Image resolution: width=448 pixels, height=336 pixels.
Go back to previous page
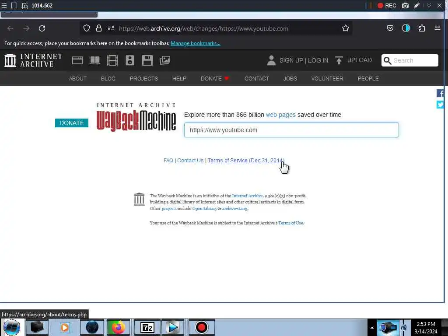point(10,28)
